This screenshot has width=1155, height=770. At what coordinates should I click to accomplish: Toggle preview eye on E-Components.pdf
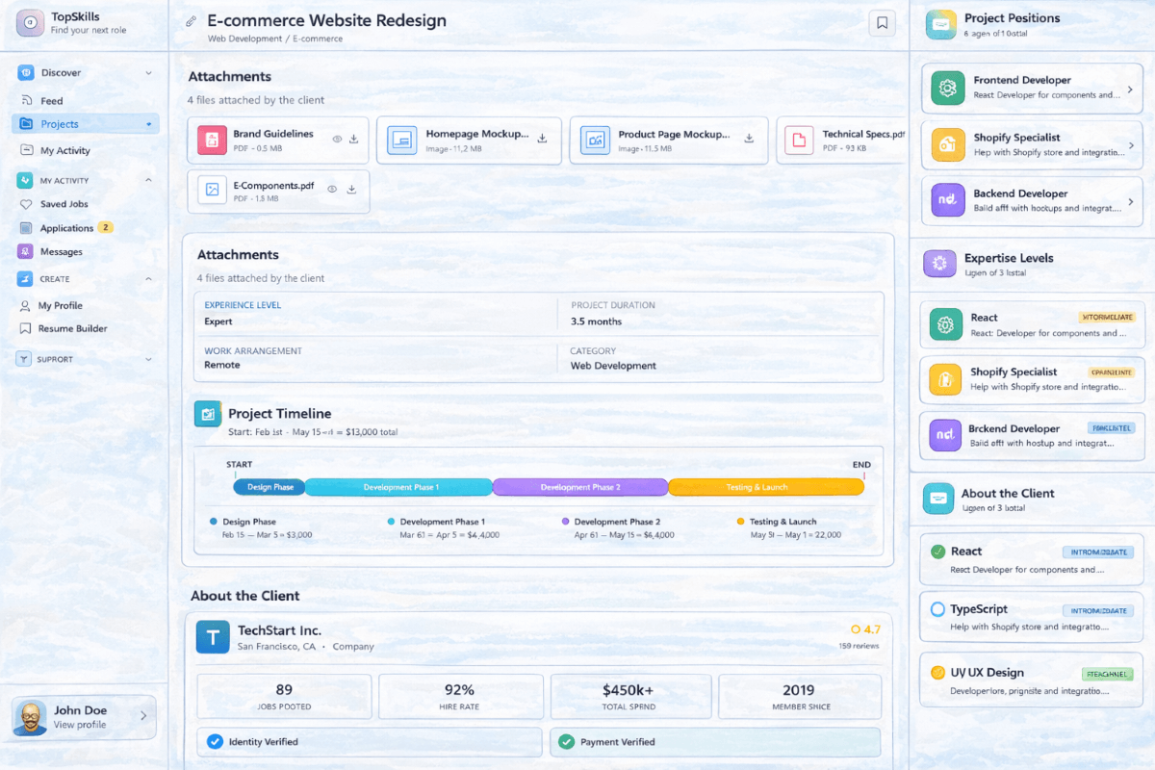click(332, 187)
